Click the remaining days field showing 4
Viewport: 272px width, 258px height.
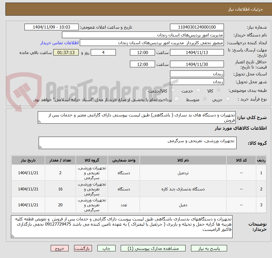103,52
